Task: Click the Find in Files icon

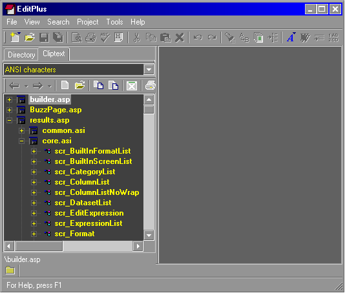Action: pos(258,37)
